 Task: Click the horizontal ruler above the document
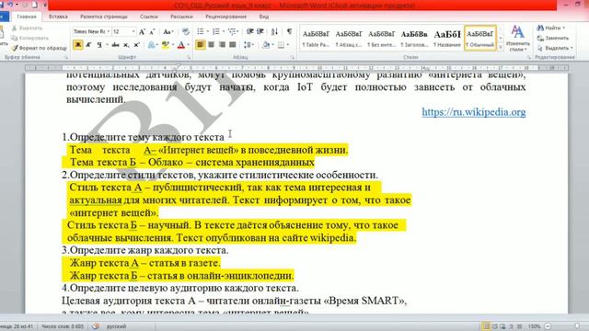(296, 68)
